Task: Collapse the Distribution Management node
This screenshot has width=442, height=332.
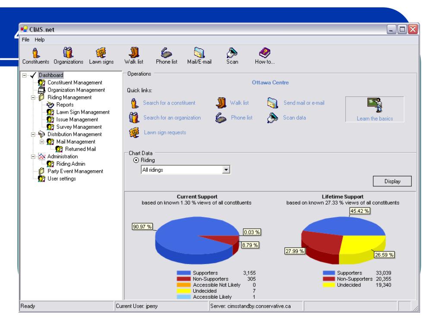Action: [33, 134]
